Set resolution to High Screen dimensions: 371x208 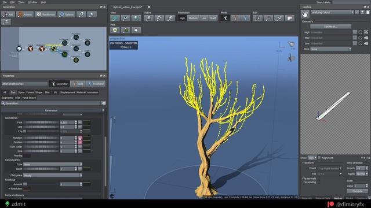pyautogui.click(x=182, y=18)
